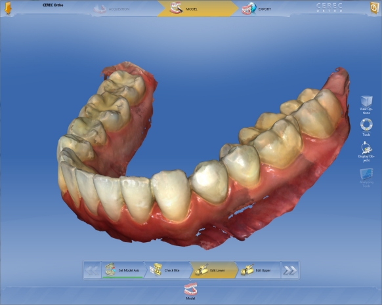Open View Options cube icon
This screenshot has width=382, height=305.
pos(366,101)
